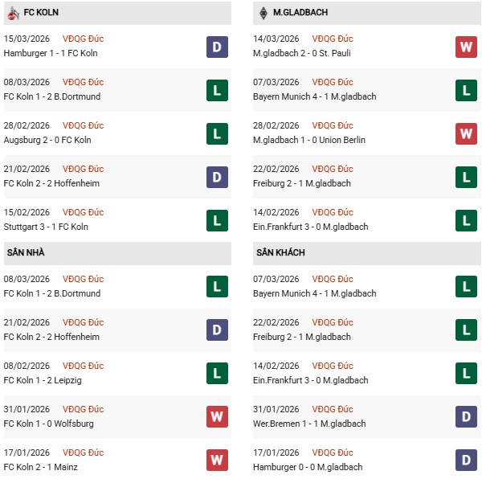Image resolution: width=482 pixels, height=479 pixels.
Task: Click the D badge for Wer.Bremen 1 - 1 M.gladbach
Action: 466,417
